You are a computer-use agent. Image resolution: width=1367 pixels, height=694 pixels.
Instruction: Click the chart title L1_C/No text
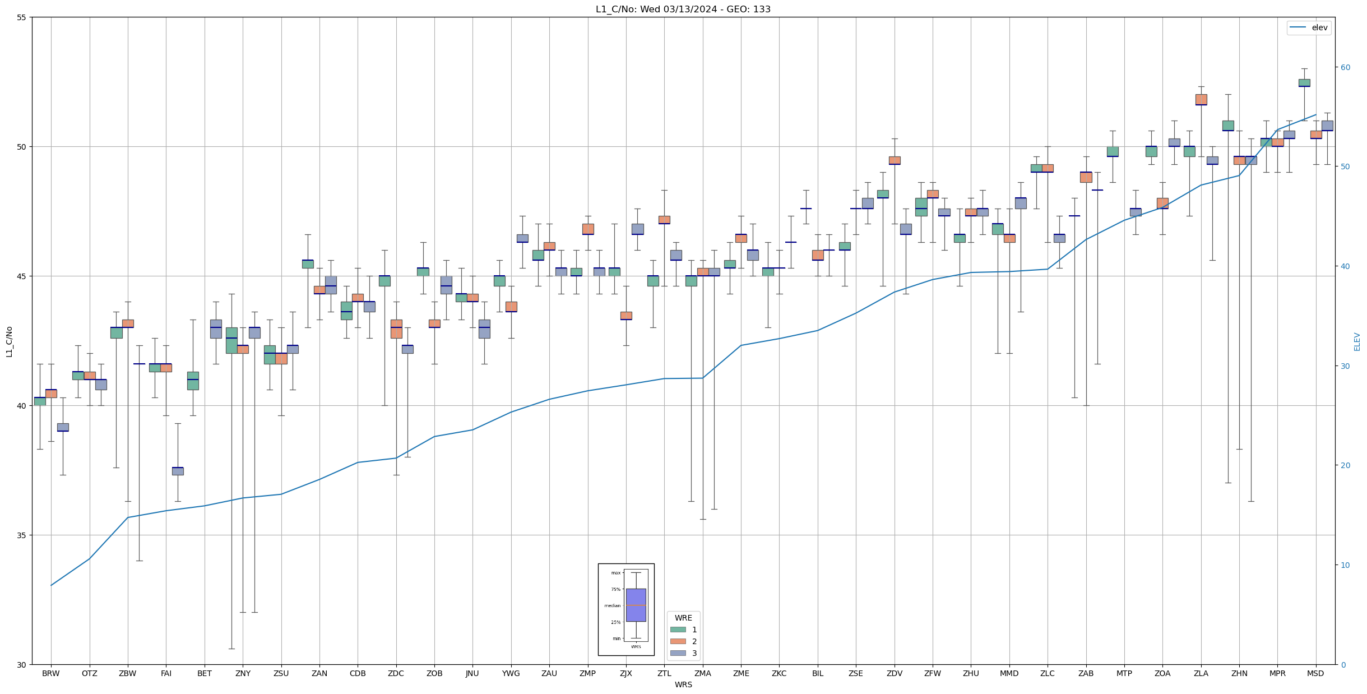click(683, 10)
